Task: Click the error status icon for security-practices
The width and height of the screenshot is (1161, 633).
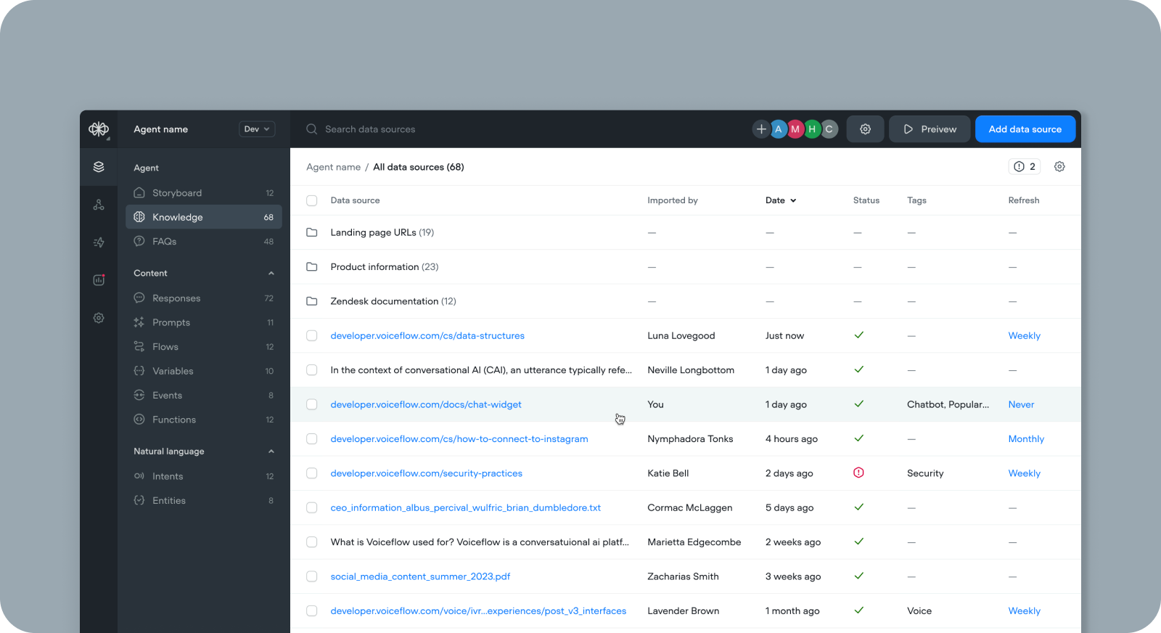Action: [859, 473]
